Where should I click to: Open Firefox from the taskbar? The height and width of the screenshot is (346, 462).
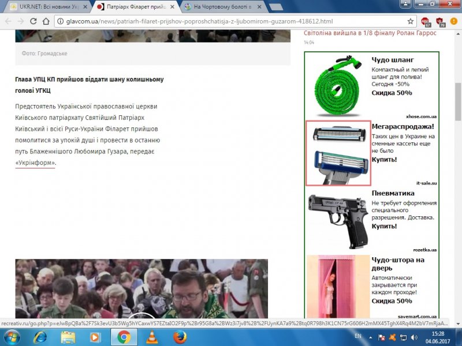click(179, 337)
